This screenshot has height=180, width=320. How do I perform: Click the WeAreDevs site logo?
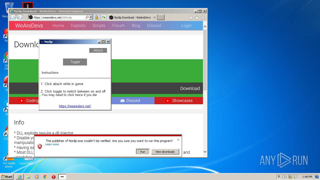click(x=29, y=25)
